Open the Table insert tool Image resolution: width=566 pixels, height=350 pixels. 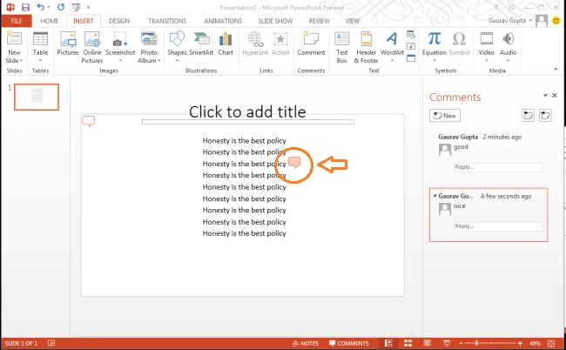(40, 47)
